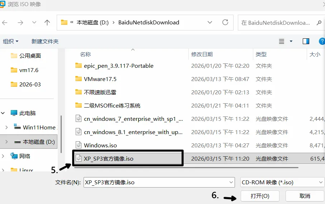Click the forward navigation arrow

click(20, 23)
